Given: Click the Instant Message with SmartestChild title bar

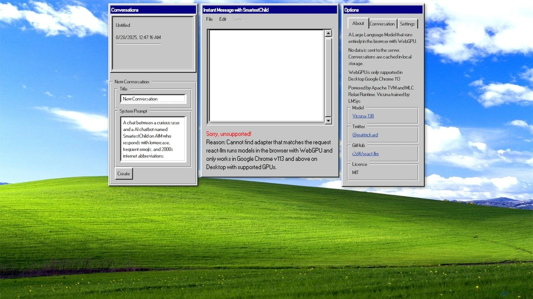Looking at the screenshot, I should (269, 10).
